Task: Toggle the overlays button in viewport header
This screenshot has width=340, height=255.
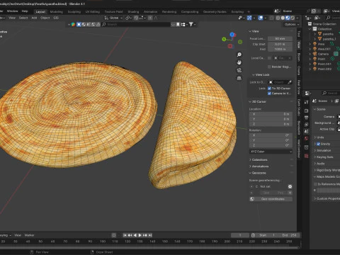Action: point(261,18)
